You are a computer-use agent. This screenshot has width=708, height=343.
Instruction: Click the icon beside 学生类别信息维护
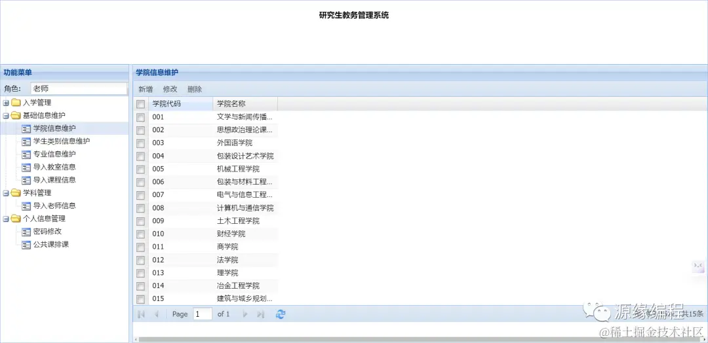tap(26, 141)
